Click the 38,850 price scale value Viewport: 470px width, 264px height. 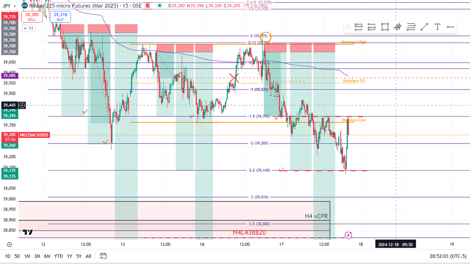[9, 230]
